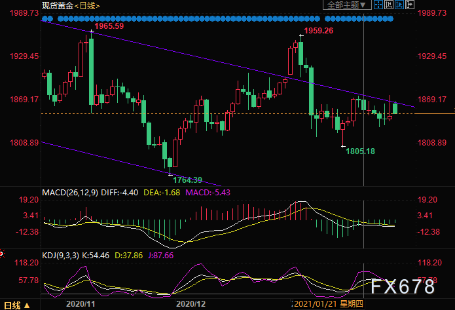Click the right axis 1808.89 price label

coord(432,143)
